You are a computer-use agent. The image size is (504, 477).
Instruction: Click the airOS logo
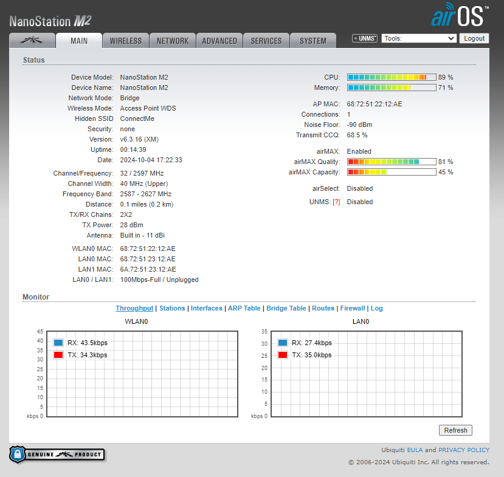coord(460,15)
